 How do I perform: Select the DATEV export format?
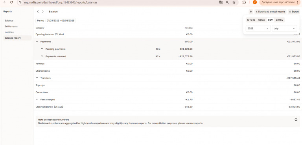[280, 20]
